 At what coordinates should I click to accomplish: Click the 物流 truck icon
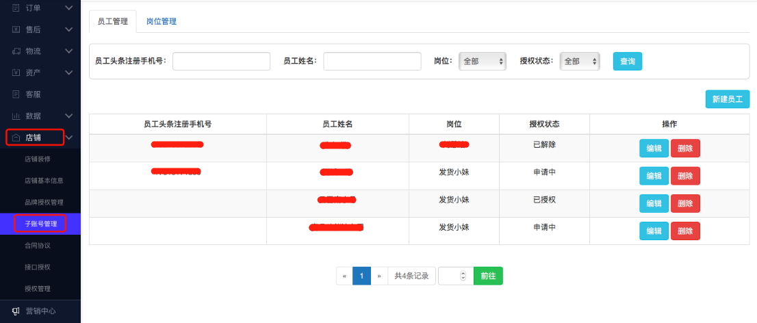[x=16, y=51]
